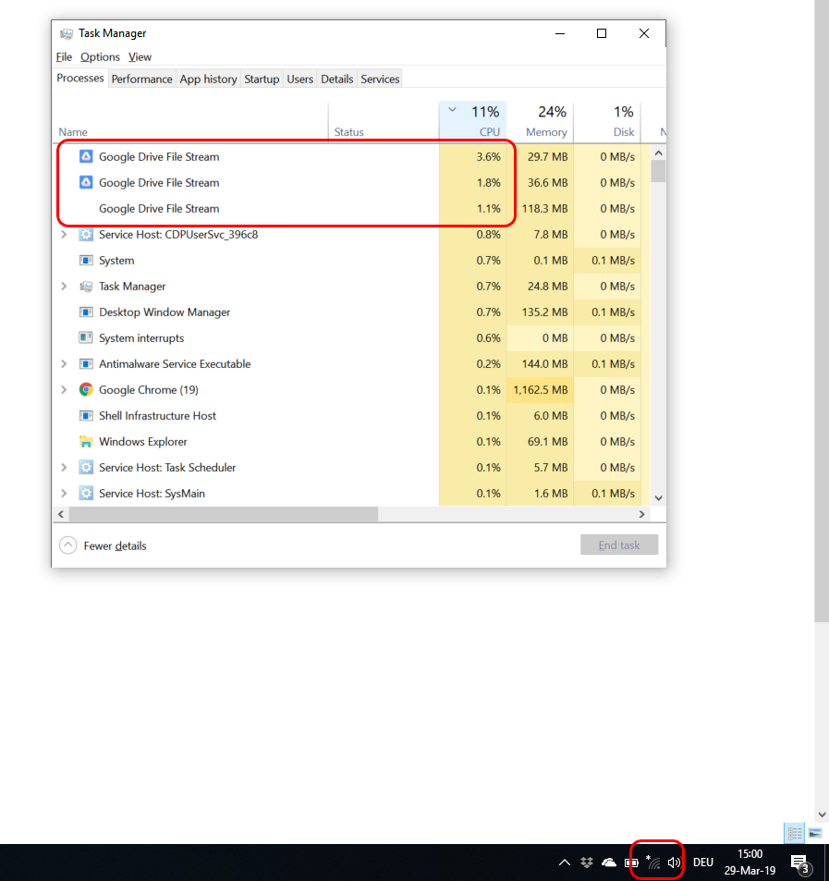
Task: Open Dropbox from the system tray
Action: (x=587, y=863)
